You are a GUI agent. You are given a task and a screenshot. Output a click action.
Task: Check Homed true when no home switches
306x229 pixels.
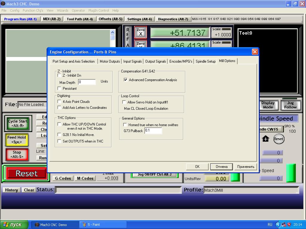pos(125,125)
